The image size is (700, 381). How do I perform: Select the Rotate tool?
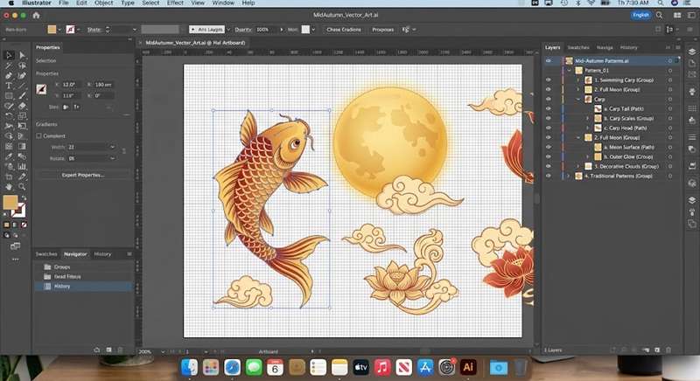pos(9,116)
